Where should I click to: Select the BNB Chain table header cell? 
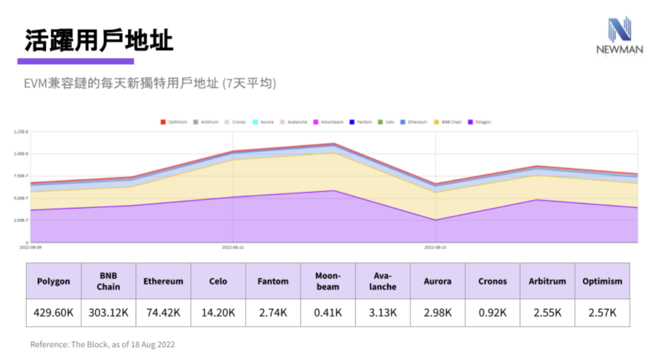109,281
